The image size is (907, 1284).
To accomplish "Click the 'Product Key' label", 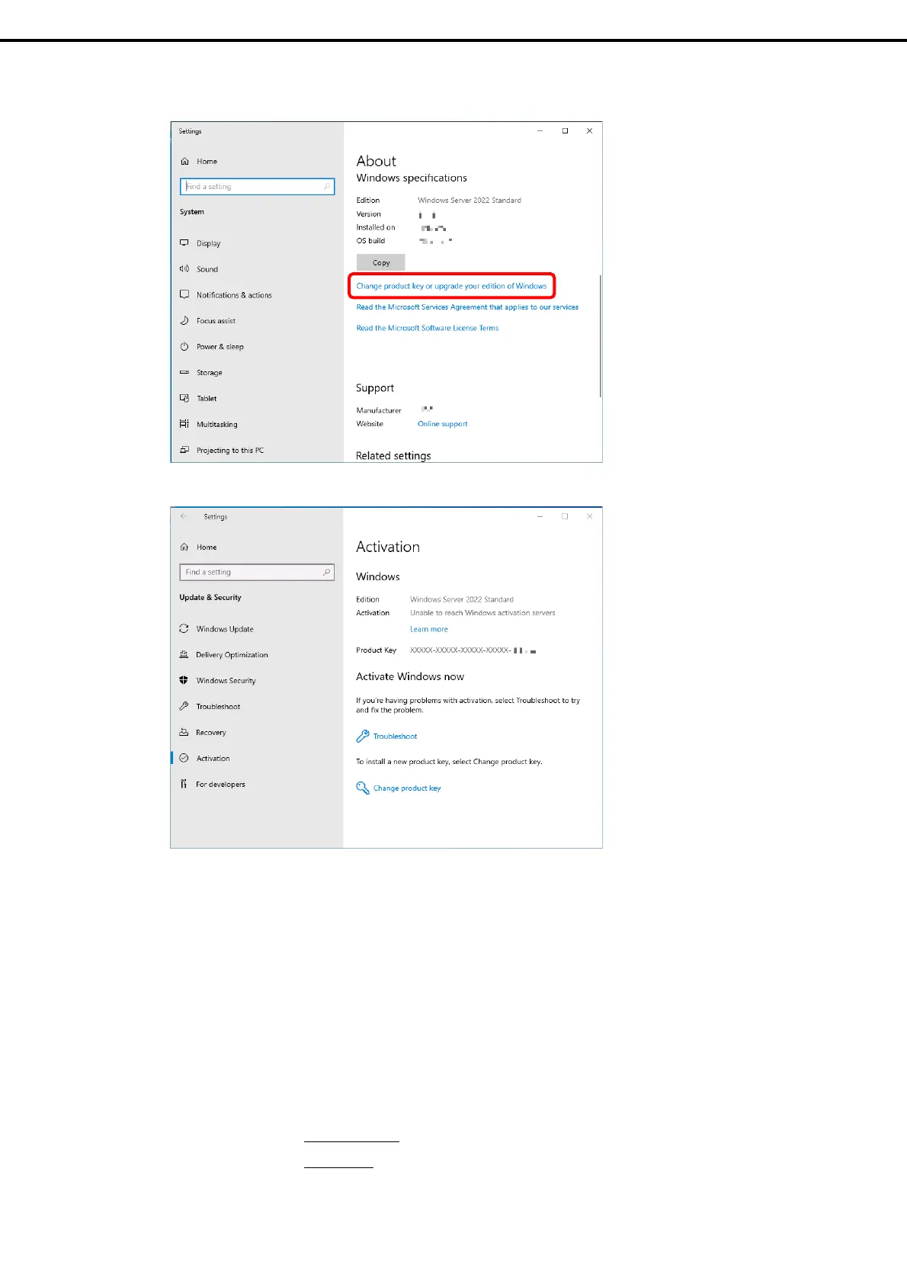I will (376, 650).
